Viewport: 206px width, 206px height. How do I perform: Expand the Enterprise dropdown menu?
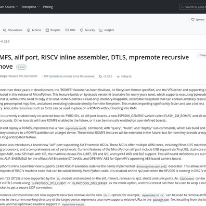(31, 7)
